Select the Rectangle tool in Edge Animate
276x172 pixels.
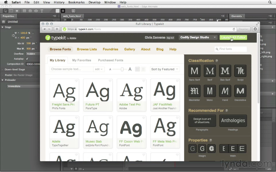point(24,11)
